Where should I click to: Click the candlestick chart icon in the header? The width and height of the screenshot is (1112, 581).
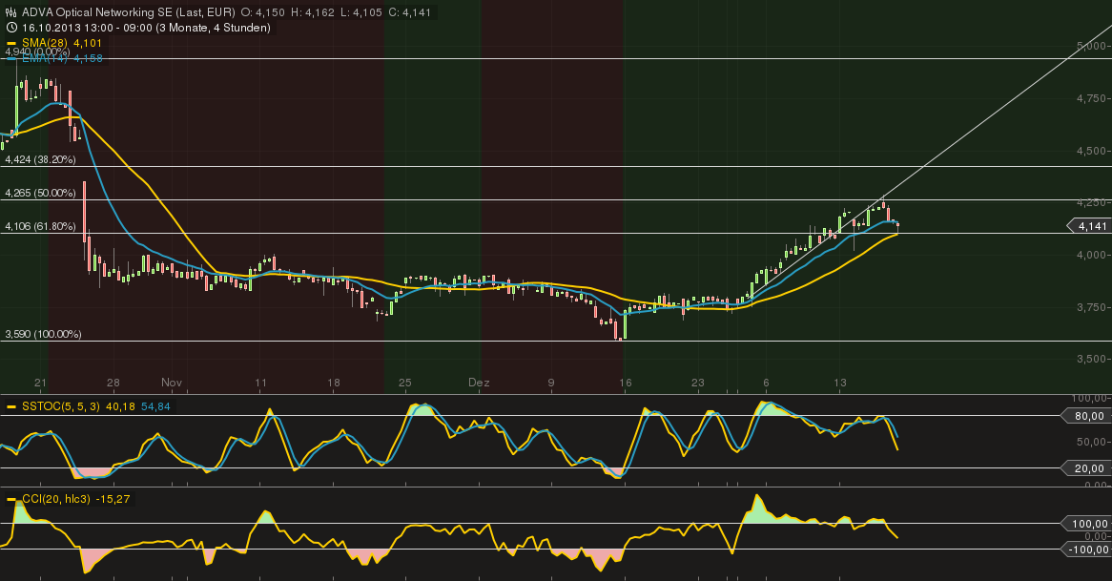pos(10,12)
